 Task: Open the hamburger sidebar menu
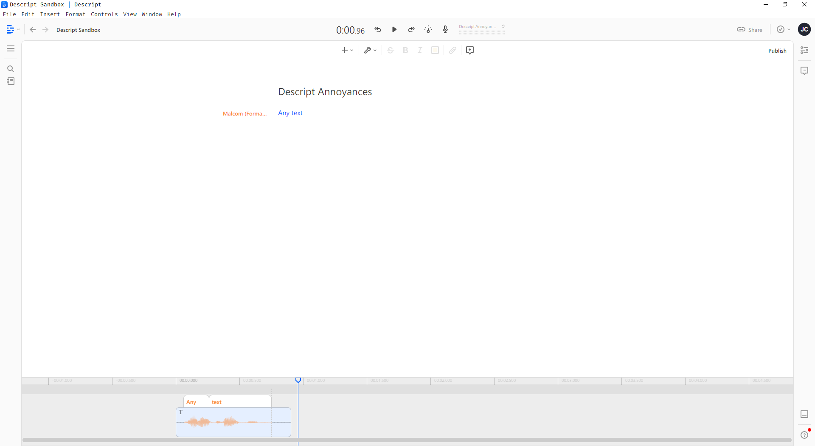pos(11,48)
